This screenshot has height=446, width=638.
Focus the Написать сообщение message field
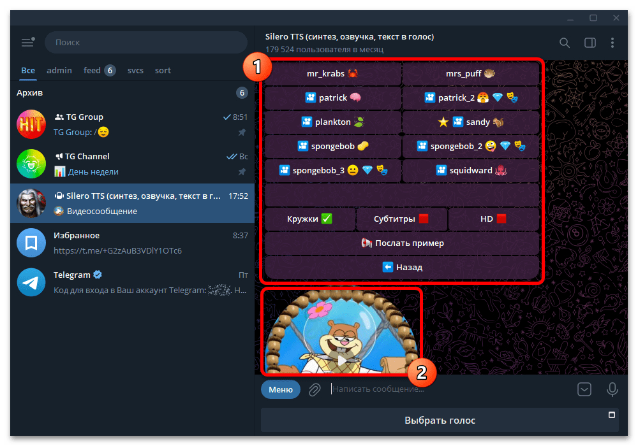(450, 389)
